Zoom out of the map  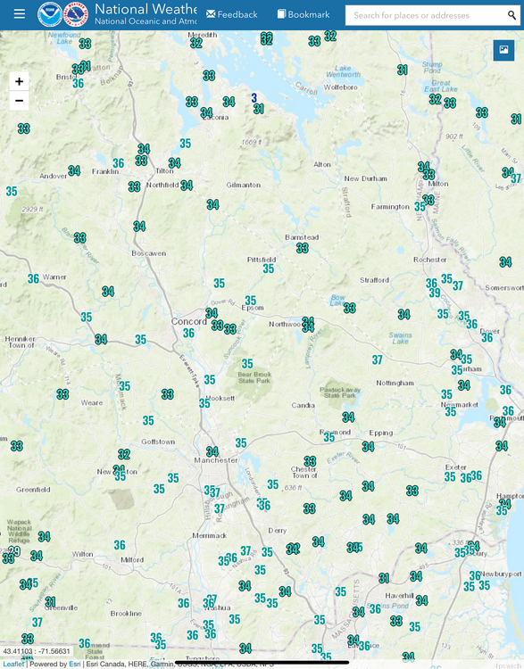point(20,101)
